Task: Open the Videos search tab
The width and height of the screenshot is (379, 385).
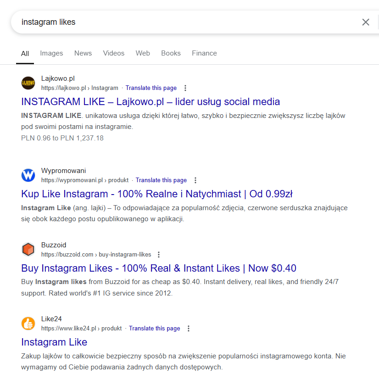Action: tap(113, 53)
